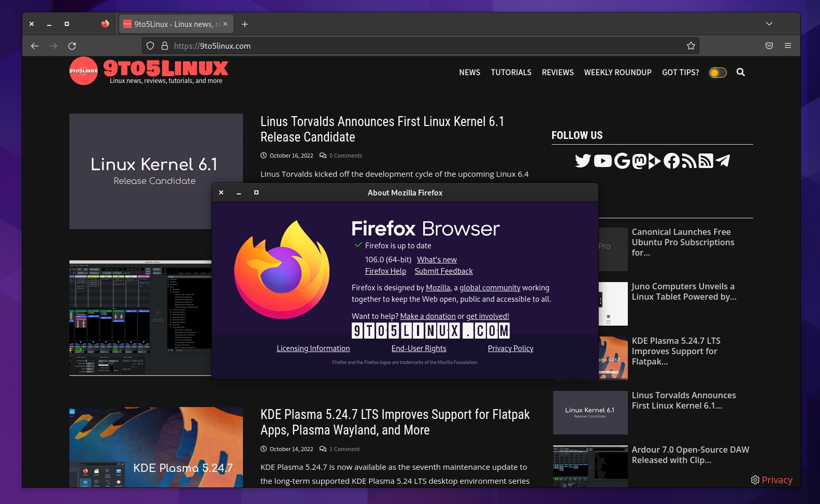Open Ardour 7.0 Open-Source DAW sidebar story
820x504 pixels.
[x=690, y=455]
